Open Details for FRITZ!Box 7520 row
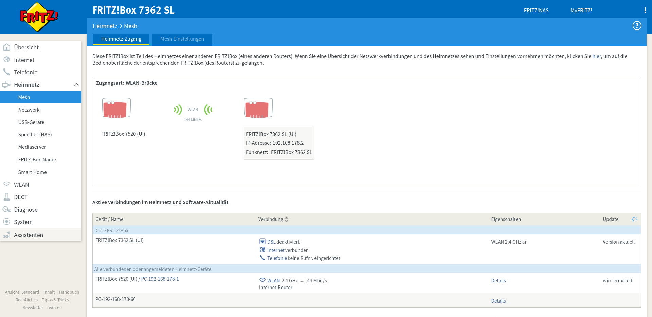 coord(498,280)
